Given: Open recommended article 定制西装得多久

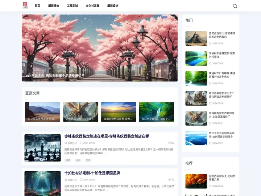Looking at the screenshot, I should pyautogui.click(x=222, y=178).
